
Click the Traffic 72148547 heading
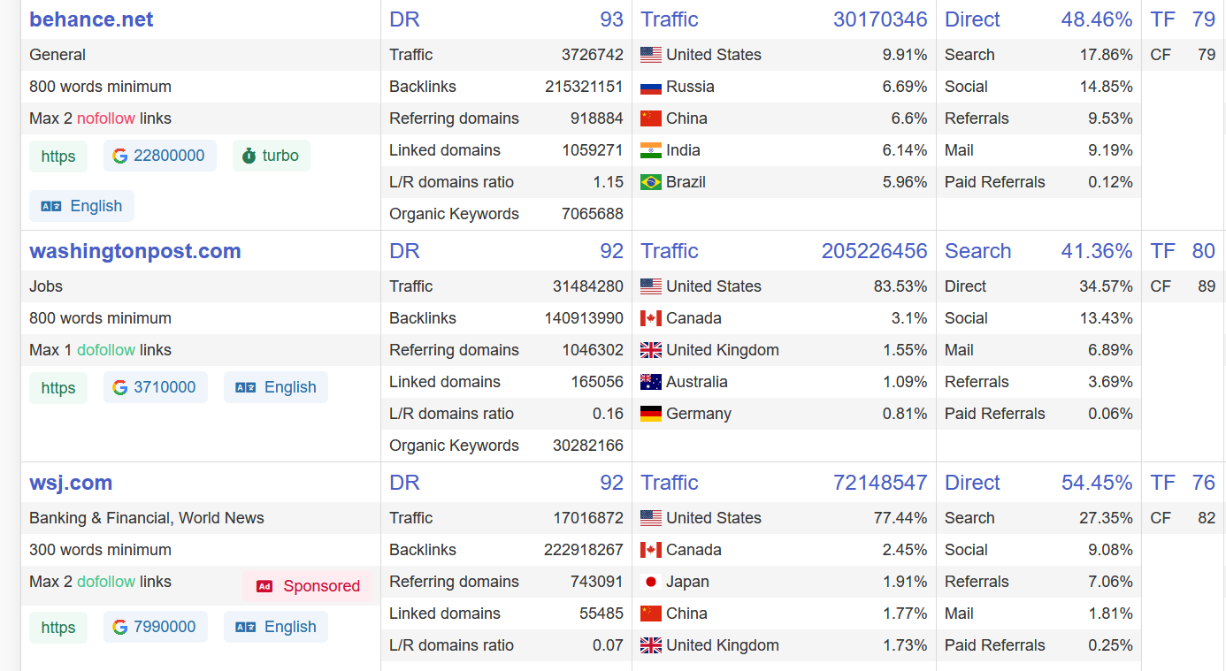click(x=784, y=483)
